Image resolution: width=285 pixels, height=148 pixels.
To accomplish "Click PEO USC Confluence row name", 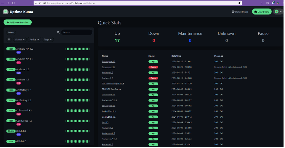I will [x=111, y=89].
